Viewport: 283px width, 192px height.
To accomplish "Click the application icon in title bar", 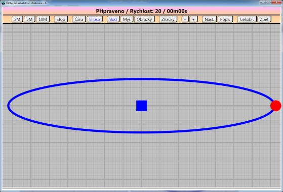I will coord(3,3).
